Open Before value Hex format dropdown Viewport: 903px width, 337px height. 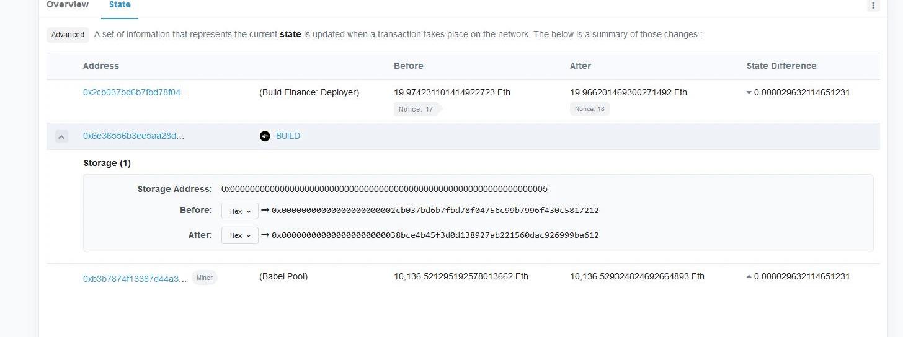pos(239,211)
